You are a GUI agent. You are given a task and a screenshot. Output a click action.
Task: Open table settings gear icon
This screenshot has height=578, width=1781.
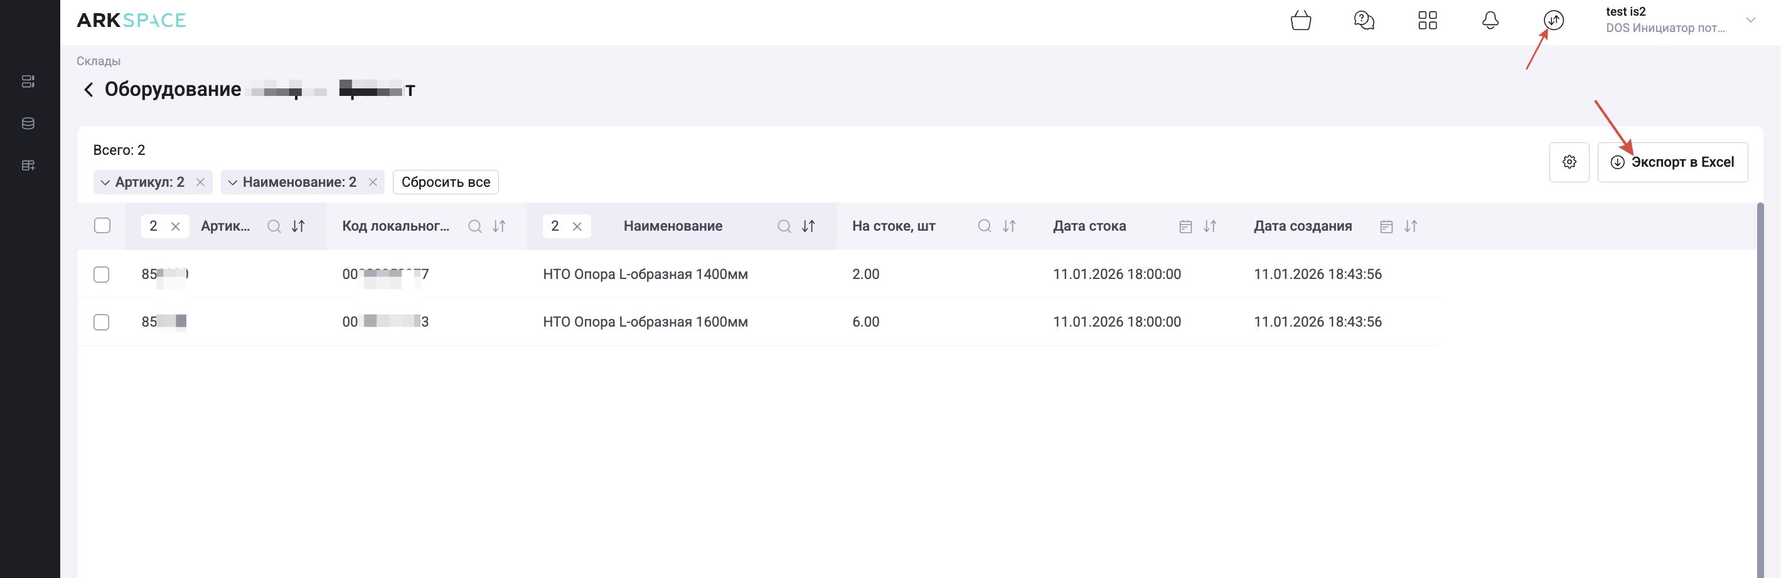(1569, 162)
